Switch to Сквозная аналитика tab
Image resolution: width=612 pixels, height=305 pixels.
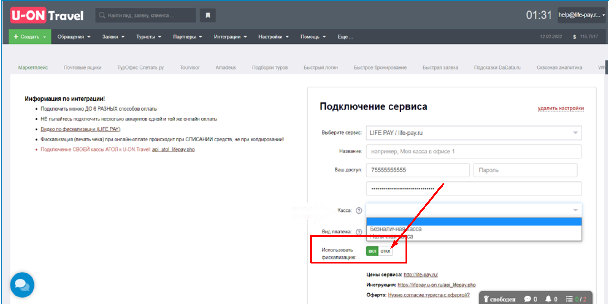(559, 67)
